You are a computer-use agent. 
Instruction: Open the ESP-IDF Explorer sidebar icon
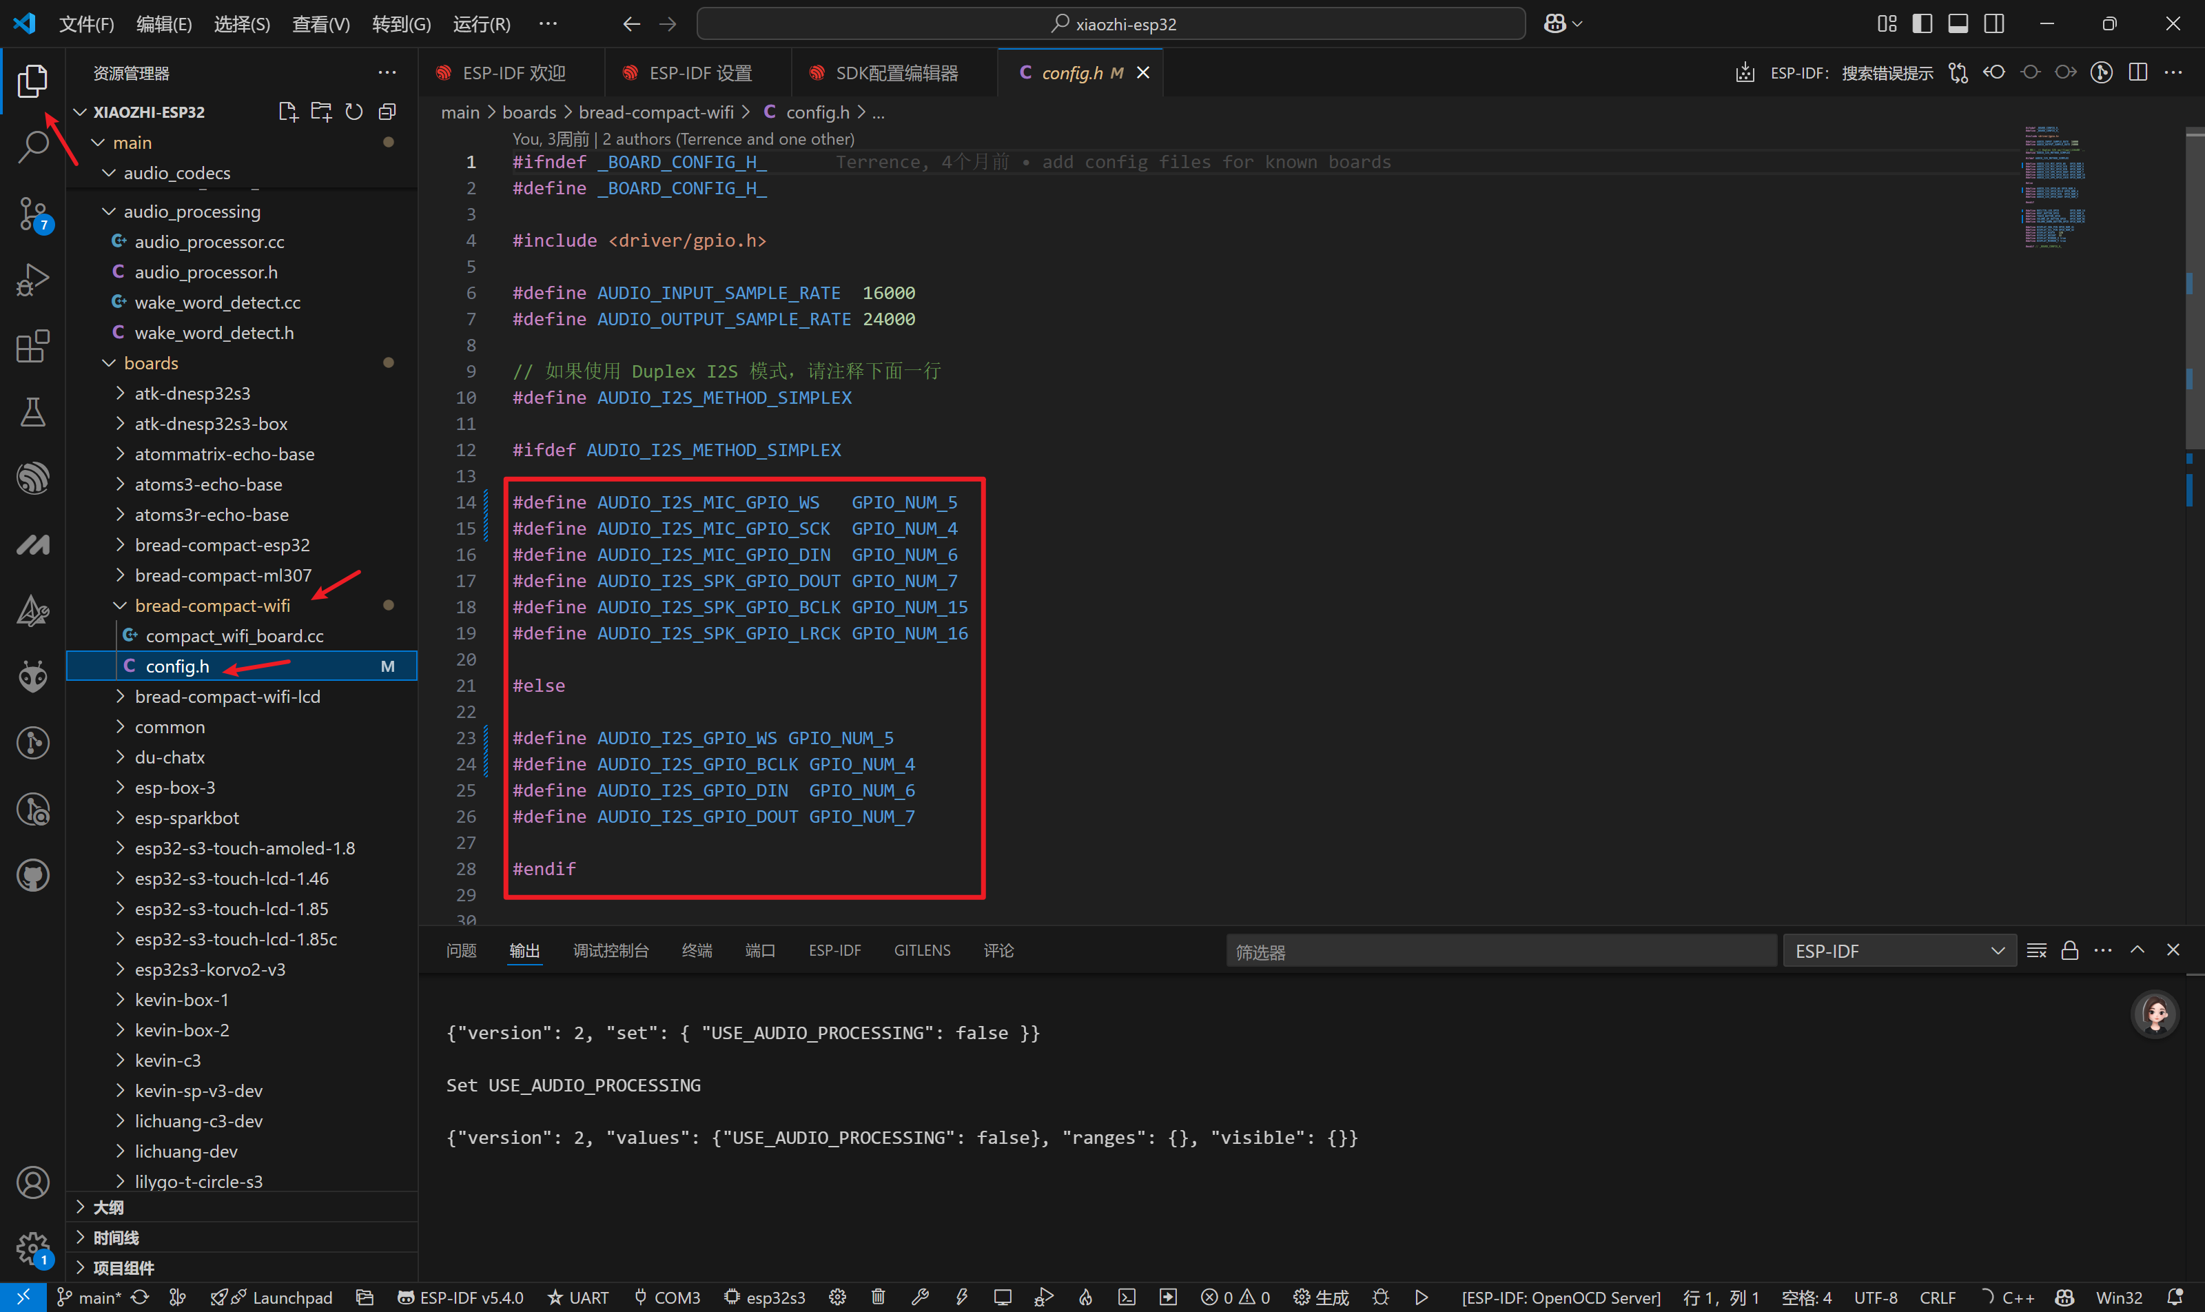32,478
